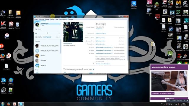
Task: Open the Помощь menu
Action: (70, 19)
